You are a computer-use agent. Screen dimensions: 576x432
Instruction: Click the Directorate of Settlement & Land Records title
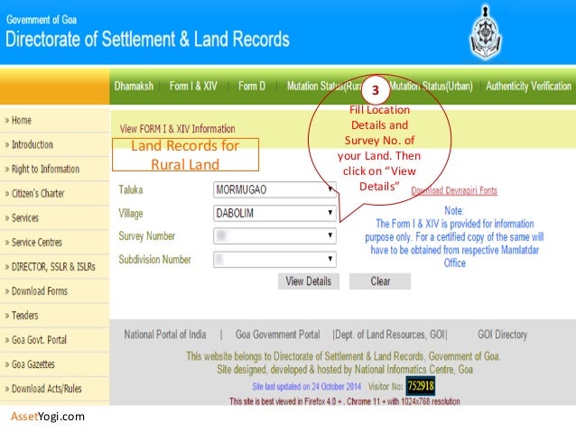pos(147,39)
